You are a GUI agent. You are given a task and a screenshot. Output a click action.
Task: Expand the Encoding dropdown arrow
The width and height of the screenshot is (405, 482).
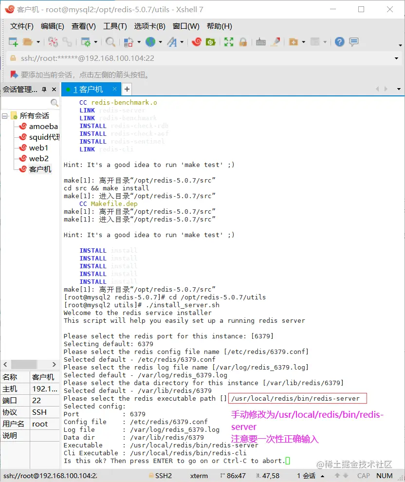(161, 42)
